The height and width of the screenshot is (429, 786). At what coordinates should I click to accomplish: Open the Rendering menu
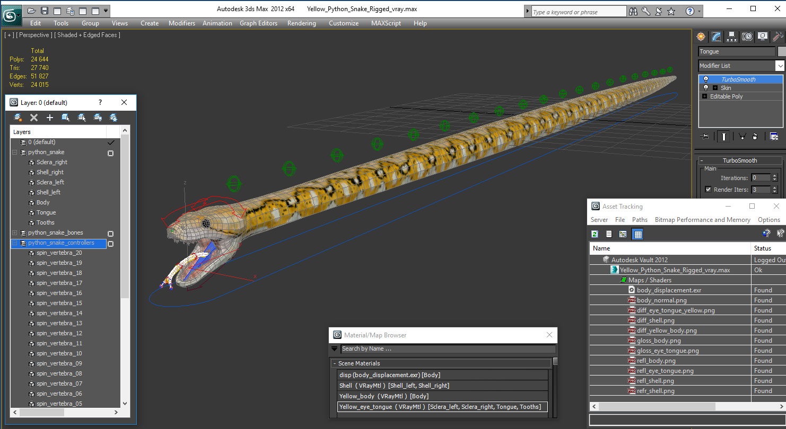(302, 23)
